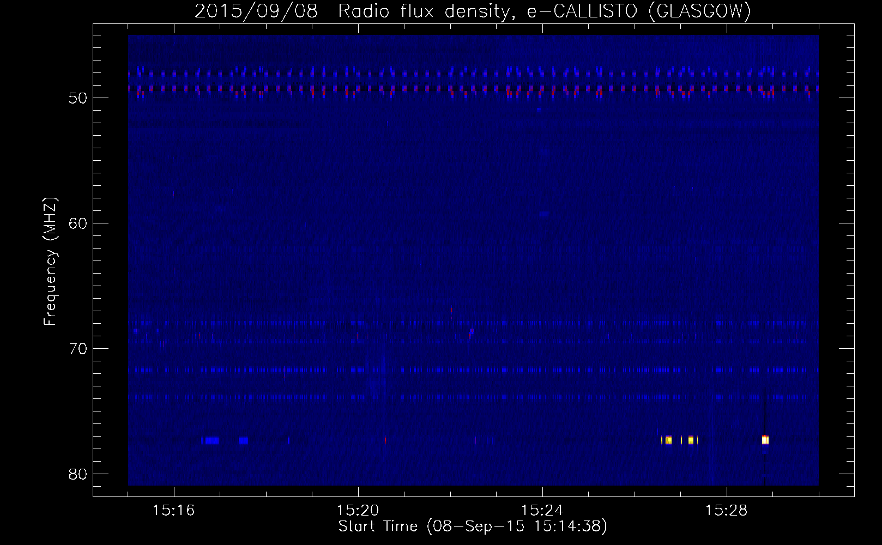Click the plot title "2015/09/08 Radio flux density, e-CALLISTO (GLASGOW)"
The image size is (882, 545).
pos(473,11)
